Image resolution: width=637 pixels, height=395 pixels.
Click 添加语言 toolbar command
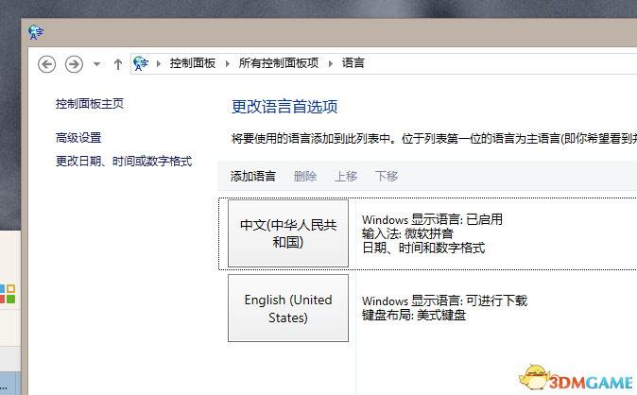(253, 176)
